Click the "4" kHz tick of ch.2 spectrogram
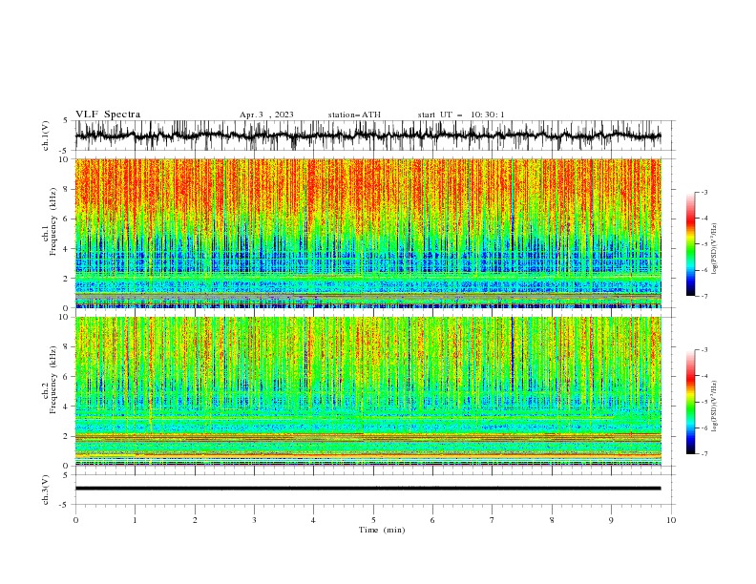756x584 pixels. click(68, 407)
